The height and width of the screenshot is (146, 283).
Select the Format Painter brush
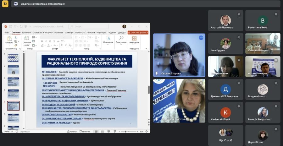pos(16,45)
